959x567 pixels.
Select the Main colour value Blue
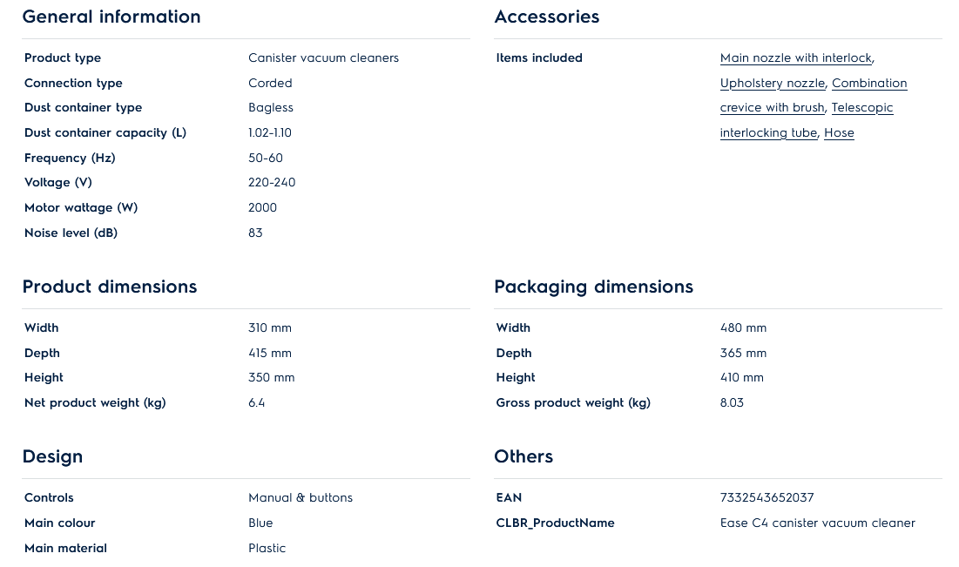click(260, 523)
